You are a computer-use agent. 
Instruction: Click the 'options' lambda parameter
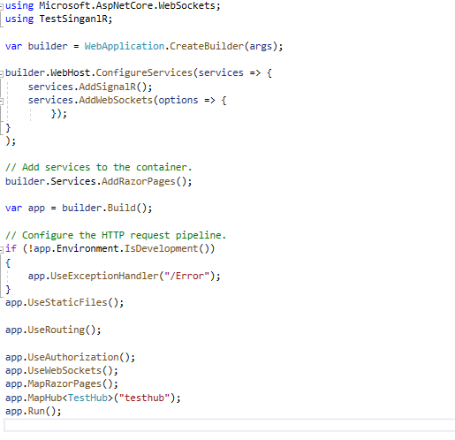pos(178,101)
